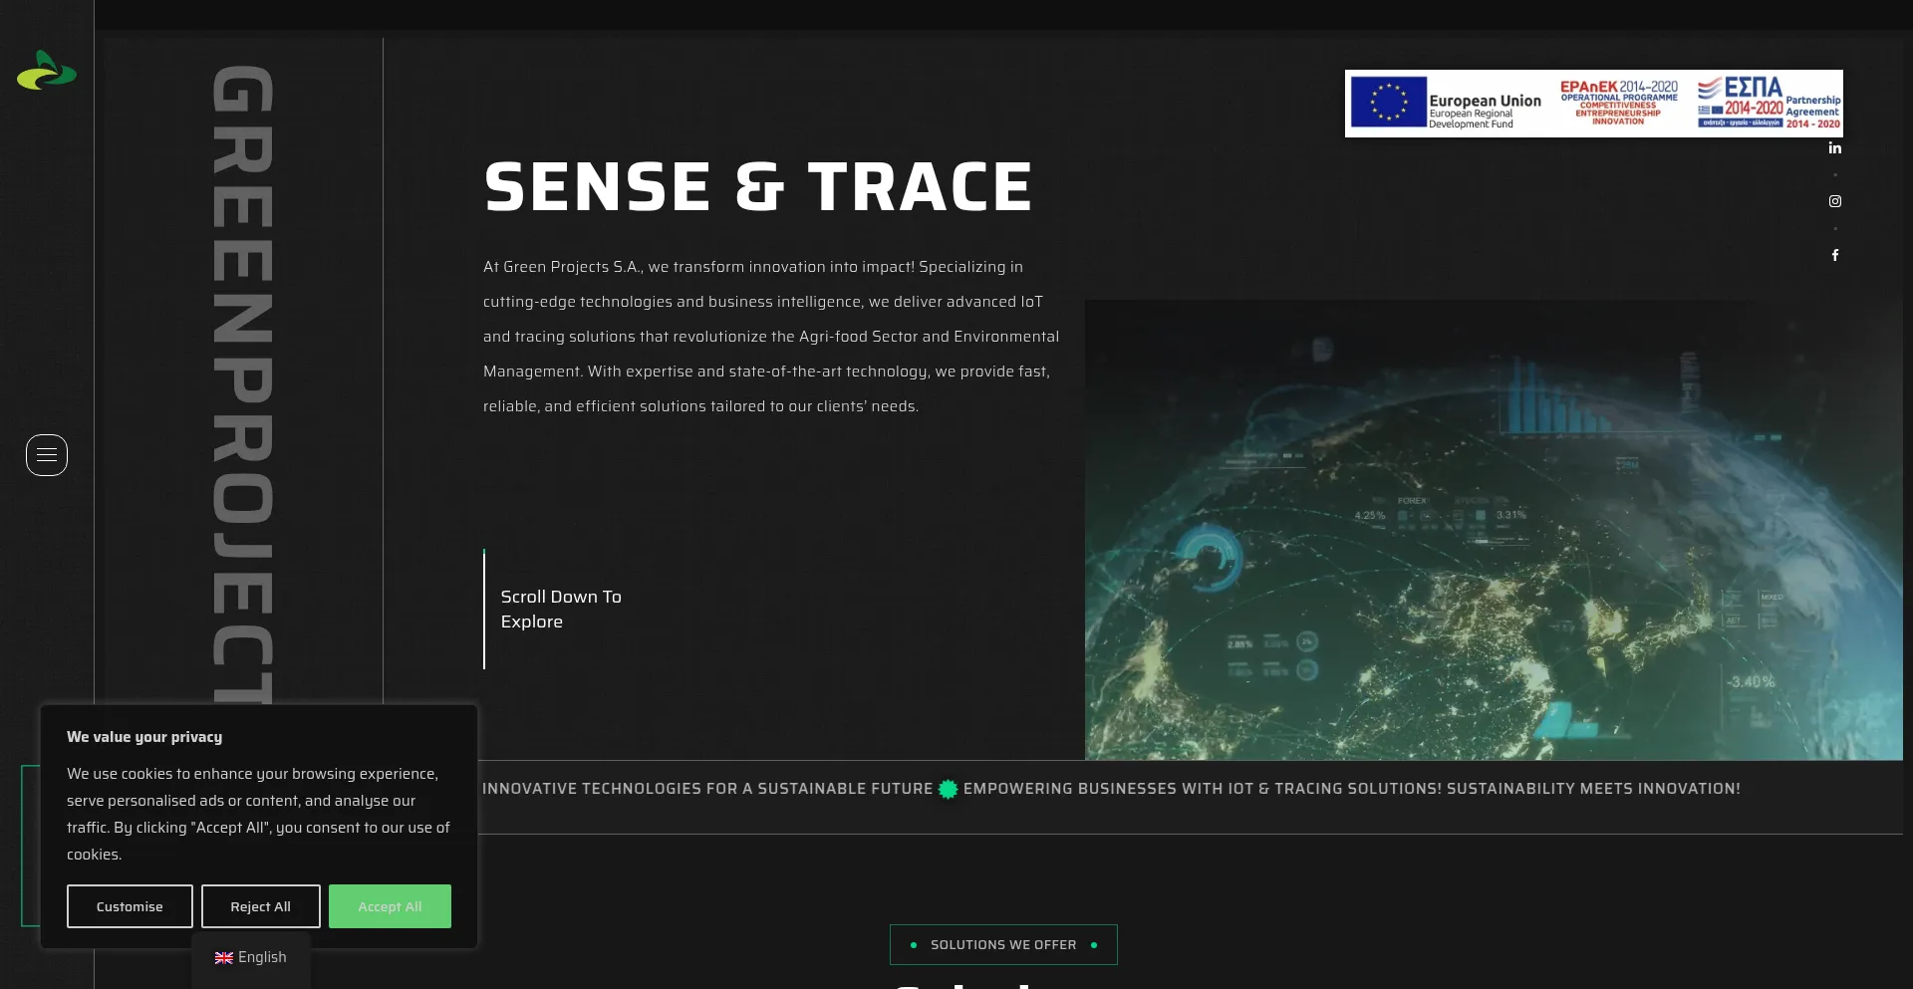
Task: Click the SENSE & TRACE heading
Action: point(758,187)
